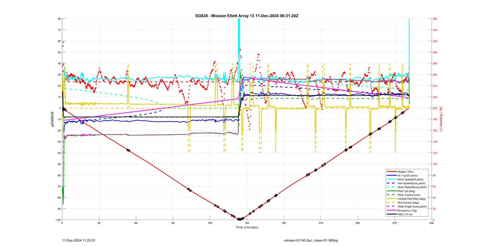Click the triangle marker on Height line near 54 minutes
477x247 pixels.
pos(128,150)
